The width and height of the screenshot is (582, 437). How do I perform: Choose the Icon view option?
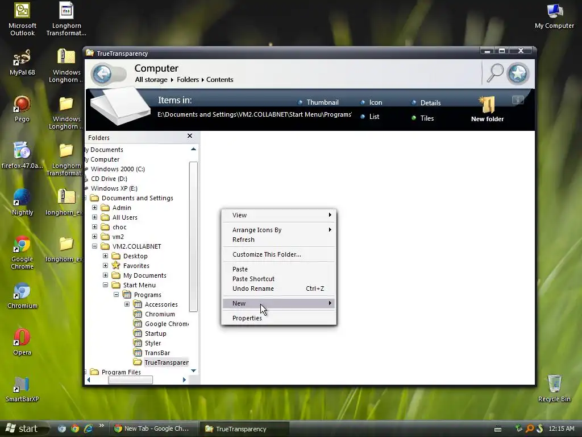coord(371,102)
